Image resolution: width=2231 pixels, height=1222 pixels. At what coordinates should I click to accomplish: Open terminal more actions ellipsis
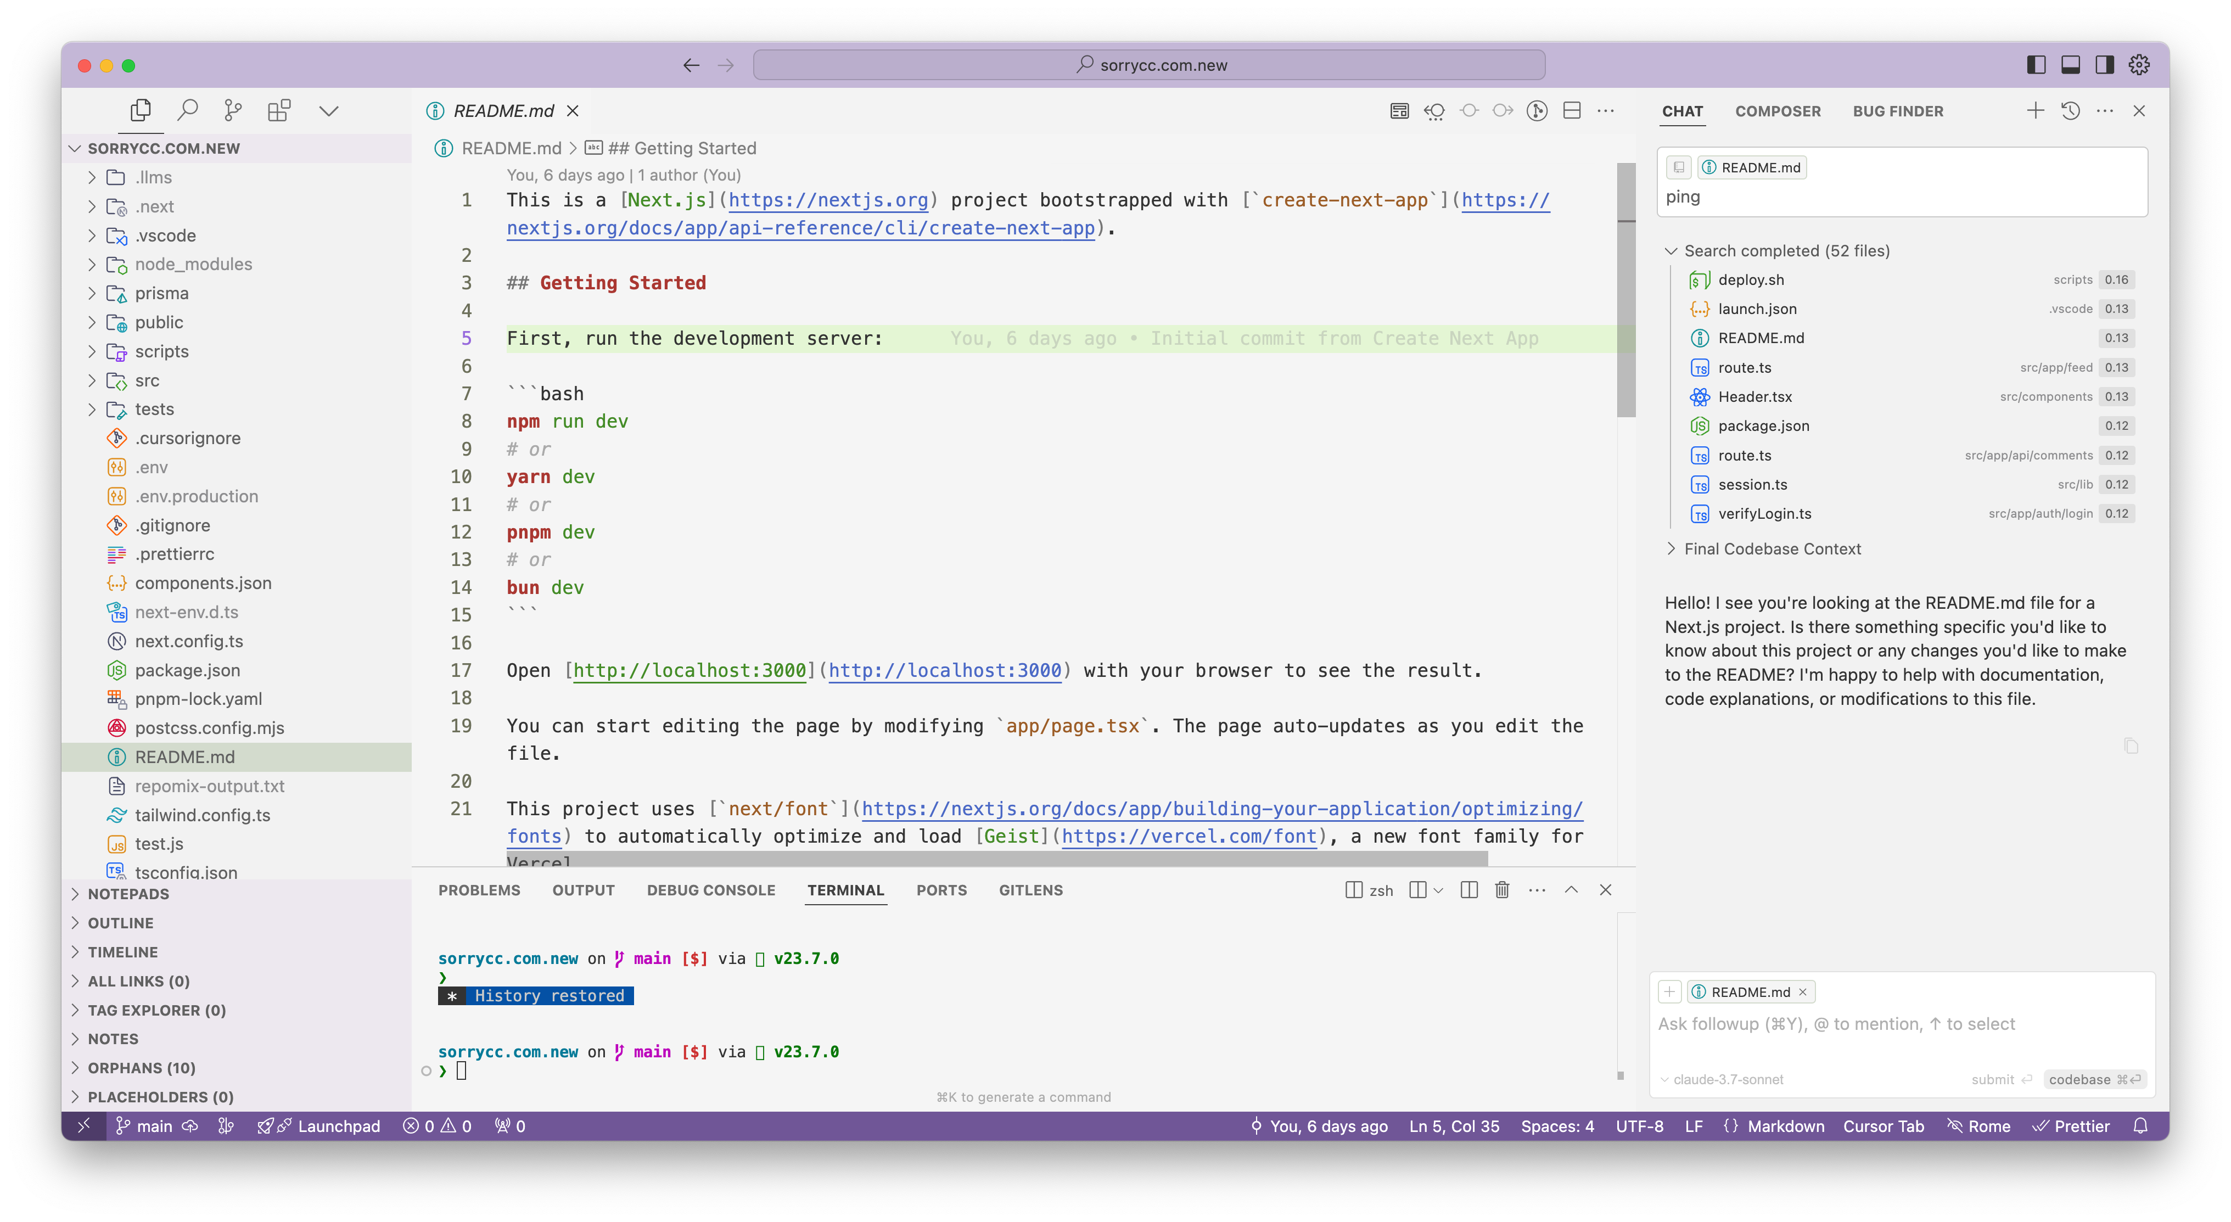1537,890
